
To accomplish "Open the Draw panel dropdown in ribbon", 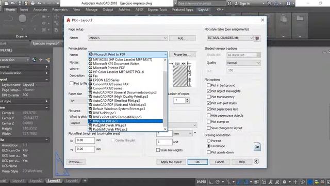I will point(22,36).
